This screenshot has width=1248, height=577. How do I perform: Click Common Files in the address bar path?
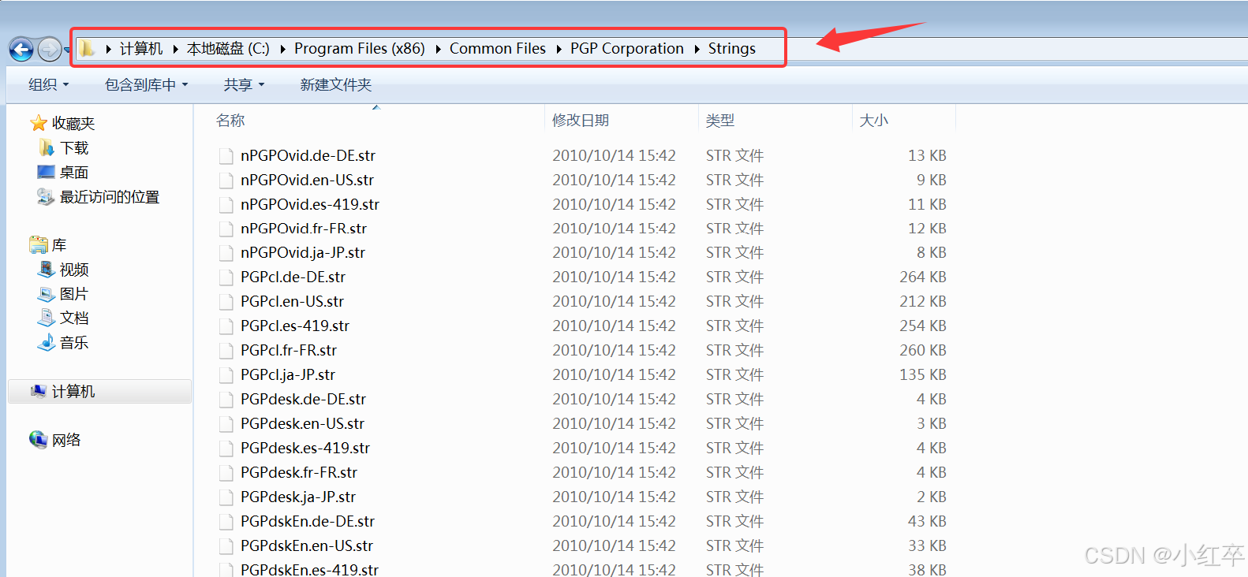click(498, 49)
